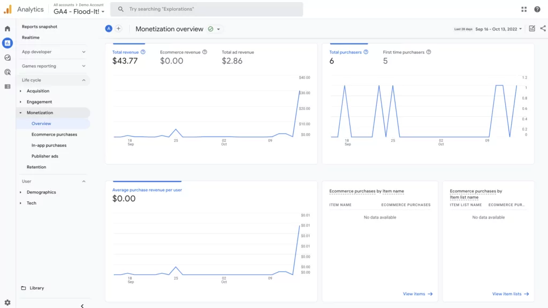Open the Publisher ads report
Viewport: 548px width, 308px height.
pos(45,156)
